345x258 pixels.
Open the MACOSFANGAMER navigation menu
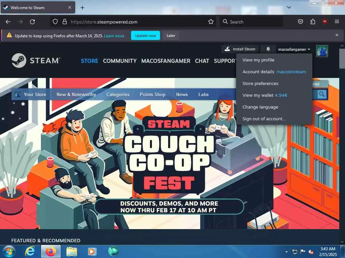(x=166, y=61)
